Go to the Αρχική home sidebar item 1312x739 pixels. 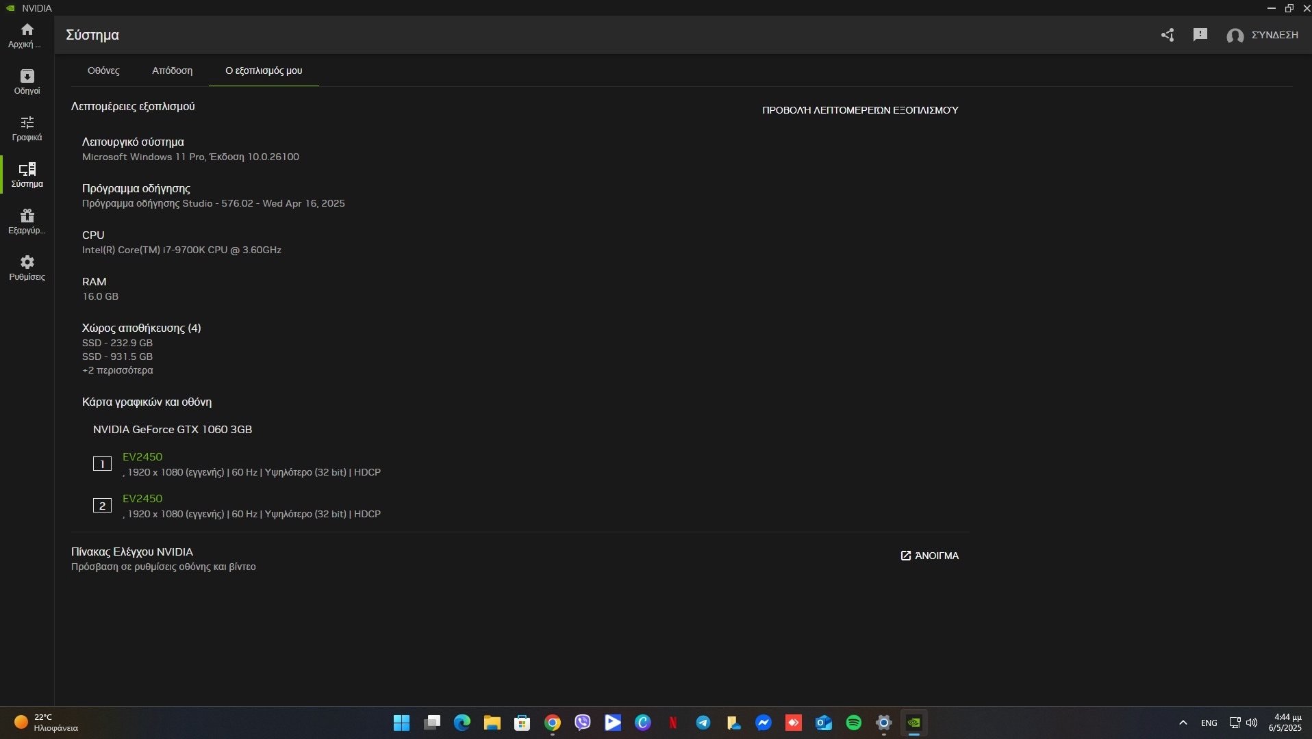point(27,36)
